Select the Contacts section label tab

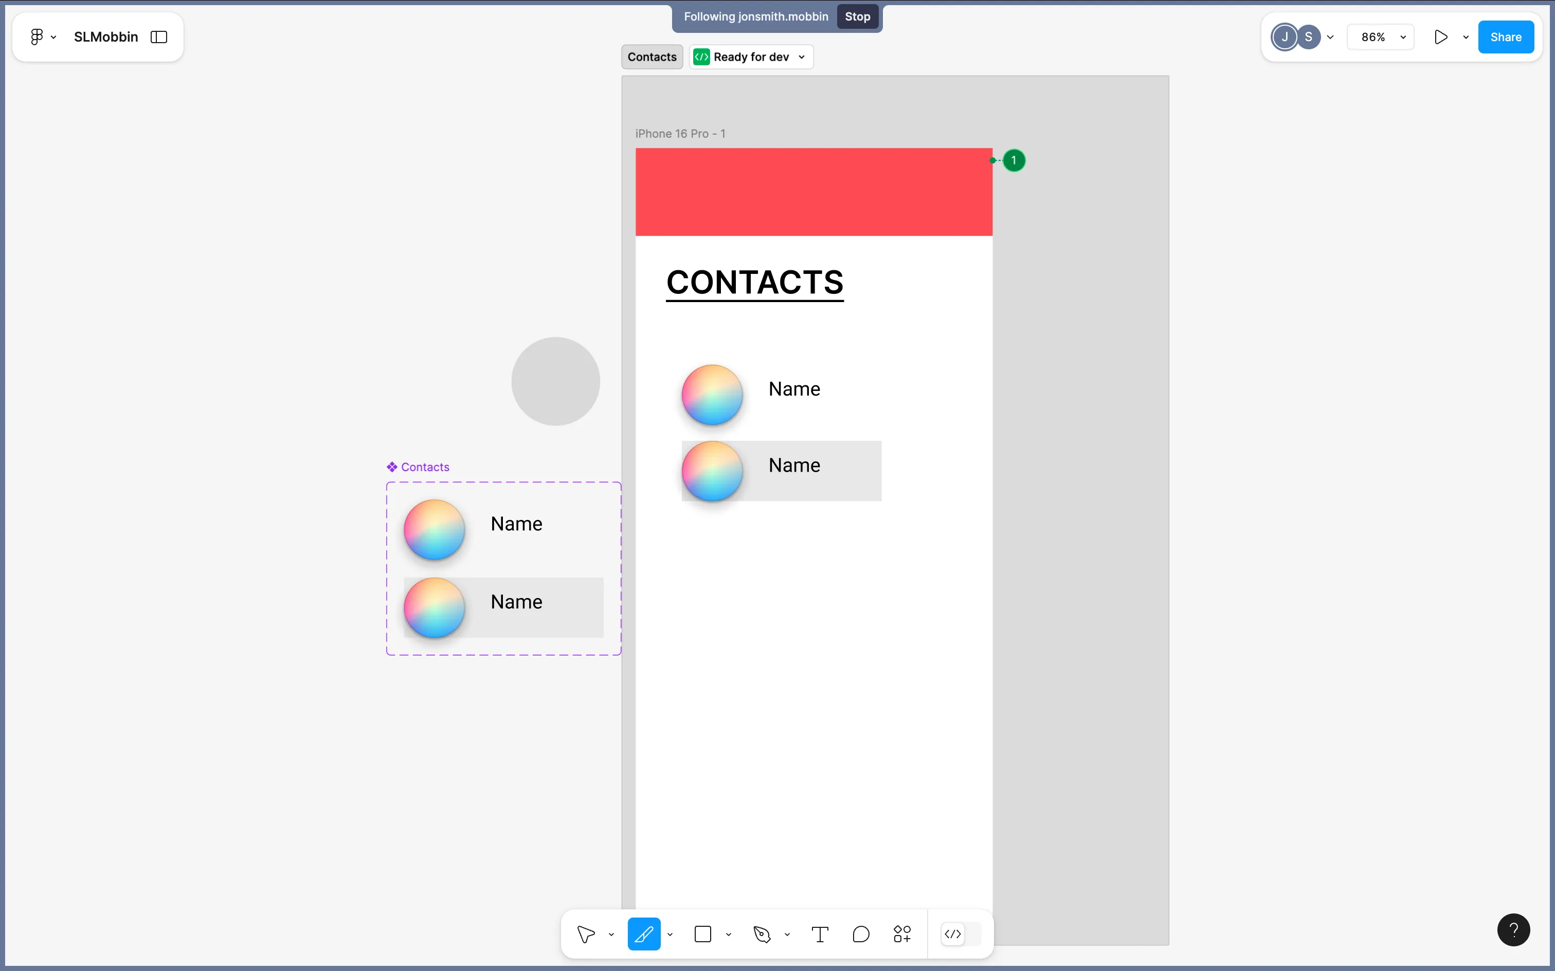tap(652, 57)
